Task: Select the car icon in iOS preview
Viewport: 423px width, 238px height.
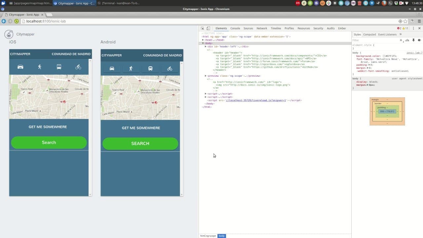Action: (20, 67)
